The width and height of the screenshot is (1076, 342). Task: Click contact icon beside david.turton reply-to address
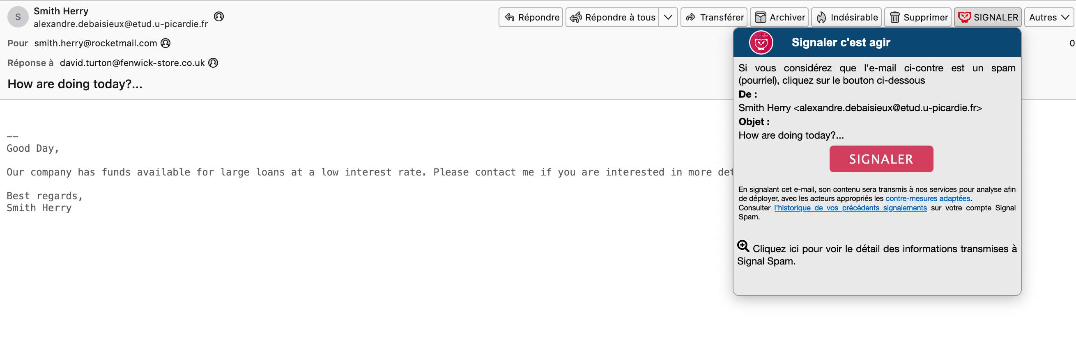(213, 63)
